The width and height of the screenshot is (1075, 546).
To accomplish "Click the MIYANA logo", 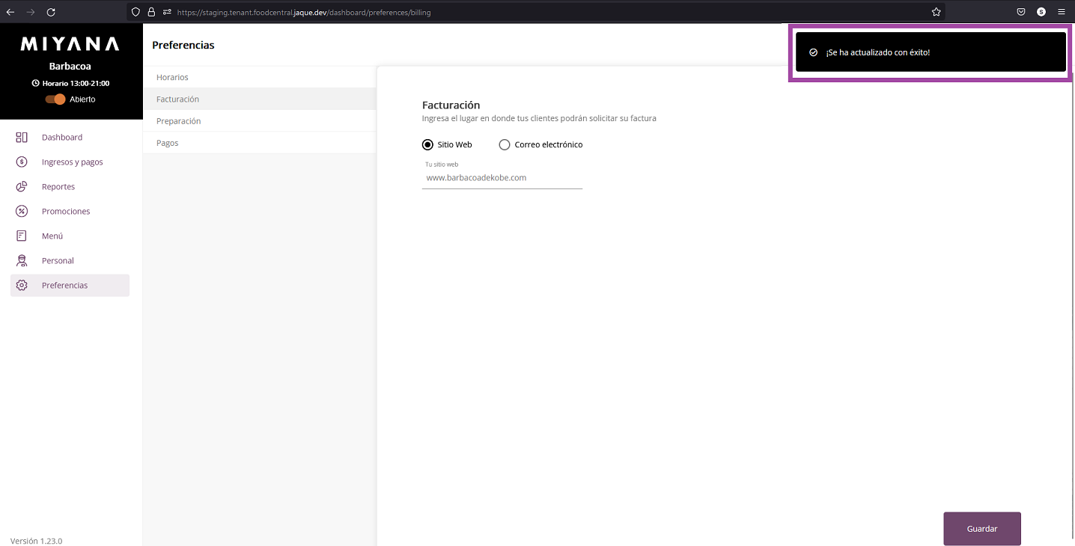I will (x=70, y=44).
